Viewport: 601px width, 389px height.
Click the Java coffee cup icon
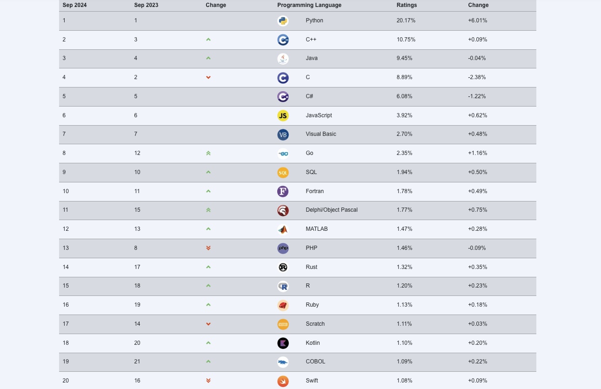click(283, 59)
